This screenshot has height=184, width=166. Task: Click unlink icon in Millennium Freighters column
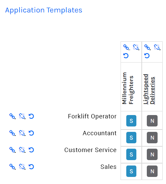(136, 47)
